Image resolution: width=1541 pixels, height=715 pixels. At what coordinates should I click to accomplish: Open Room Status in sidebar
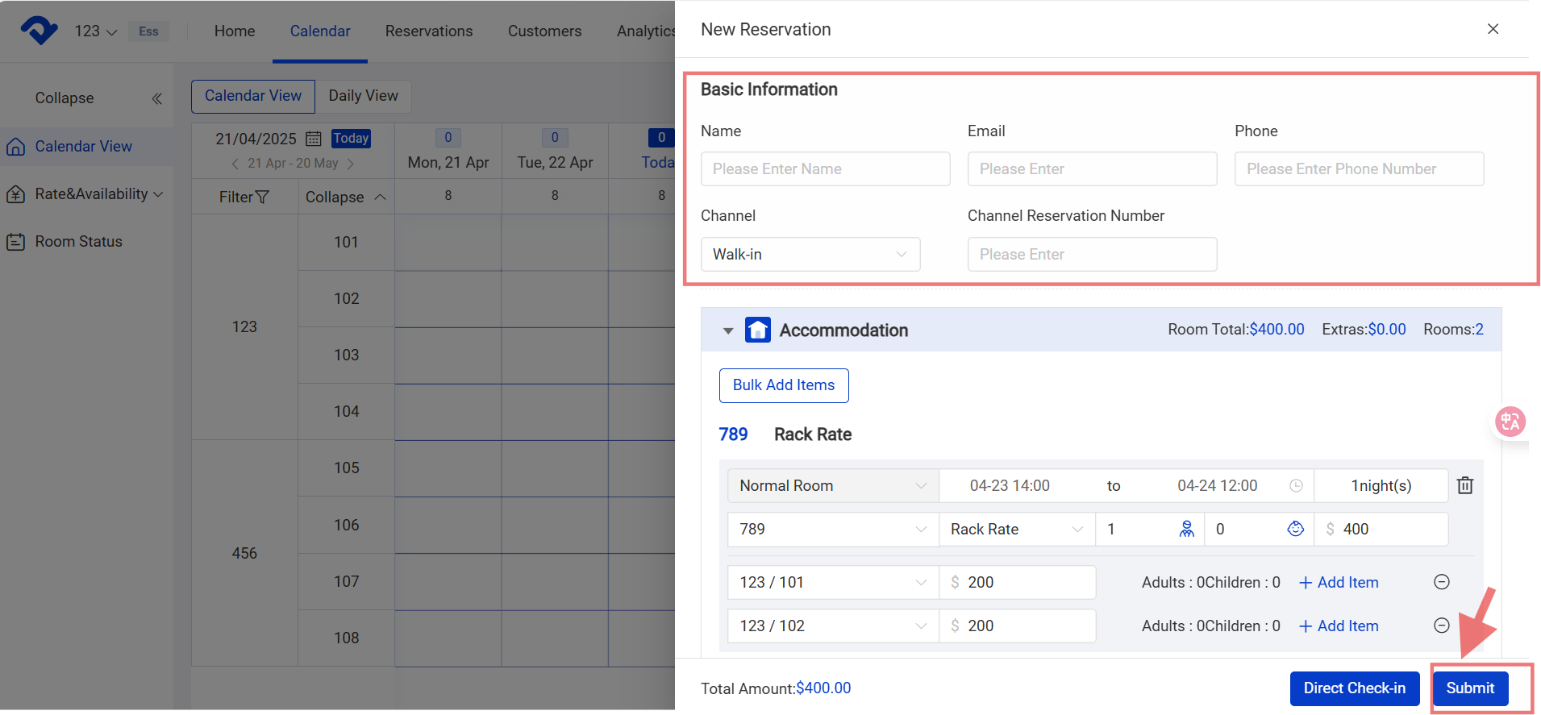point(78,241)
